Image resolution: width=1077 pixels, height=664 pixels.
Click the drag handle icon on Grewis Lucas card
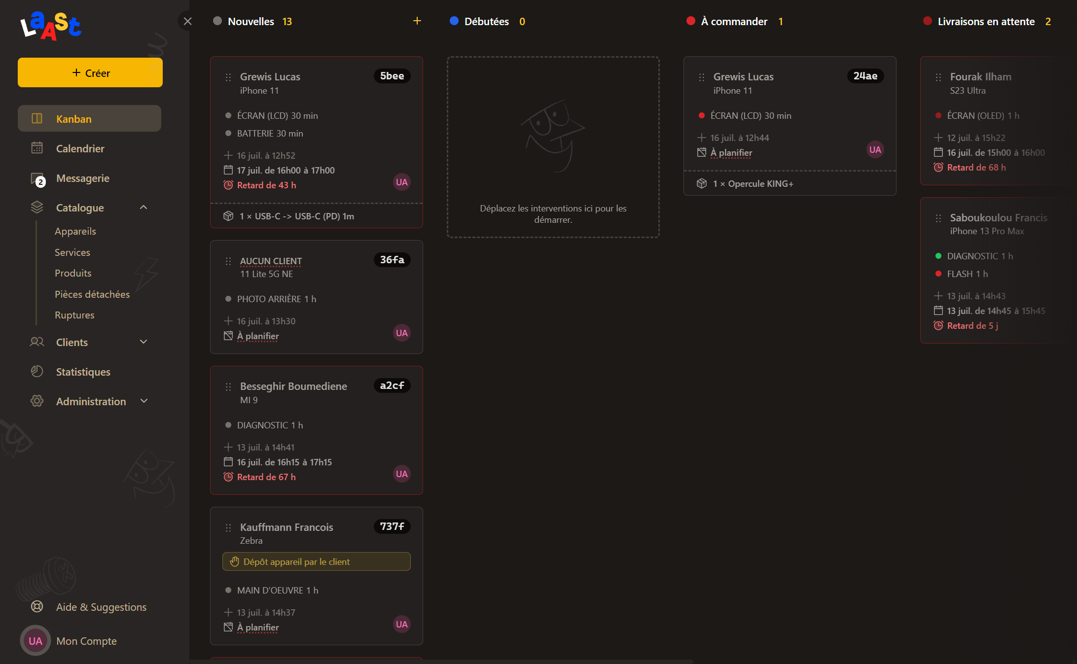tap(228, 77)
